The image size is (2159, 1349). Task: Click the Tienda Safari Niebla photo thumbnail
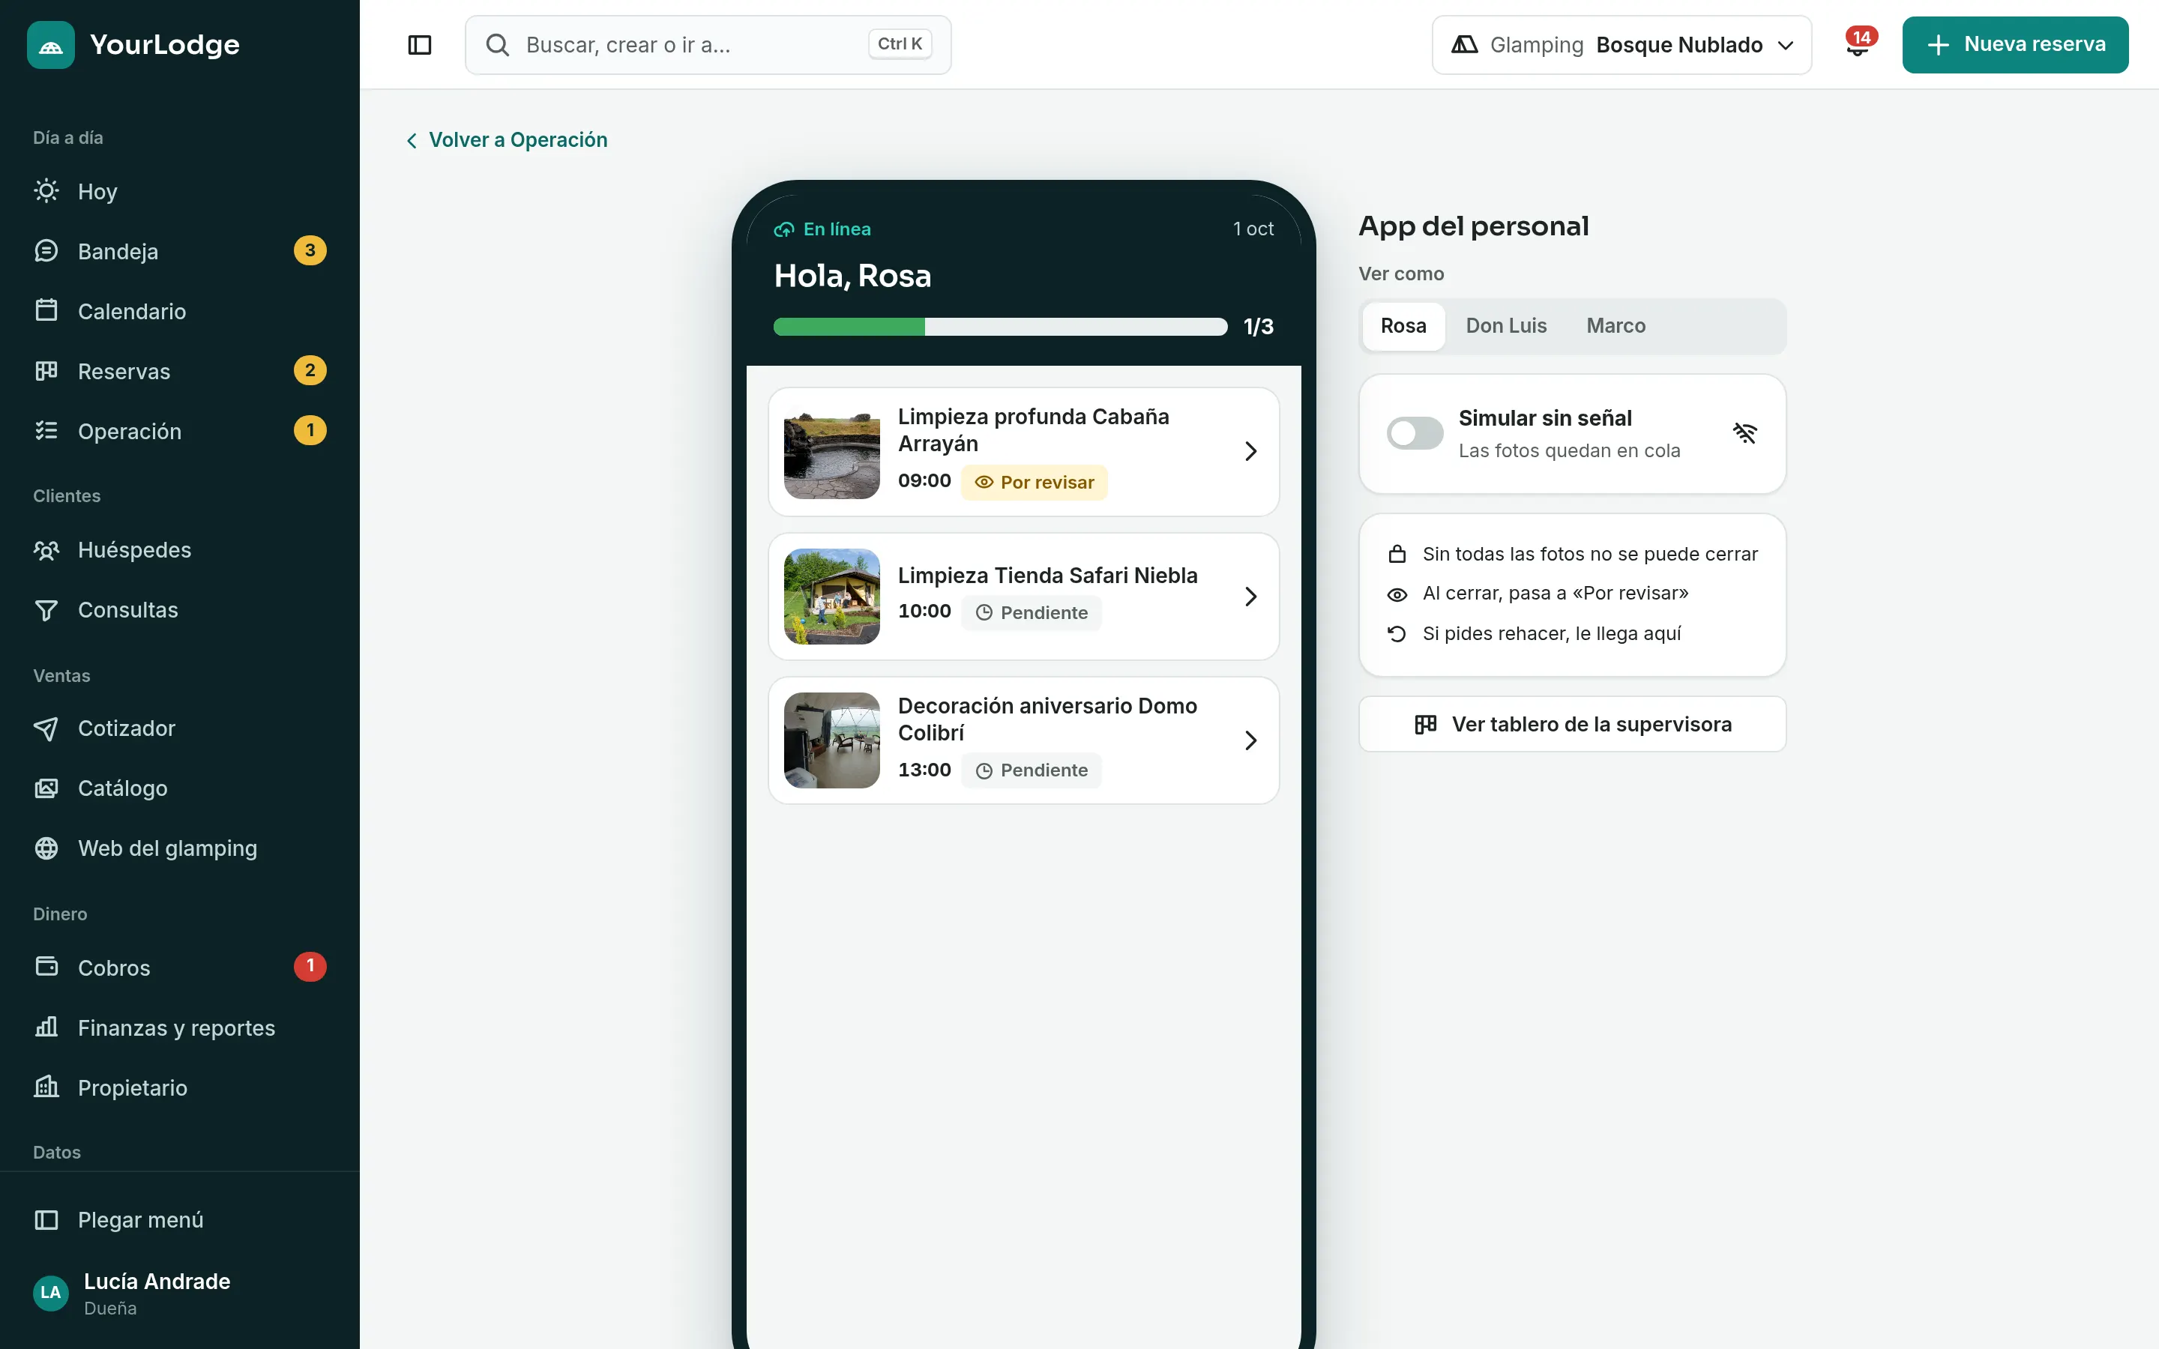831,596
